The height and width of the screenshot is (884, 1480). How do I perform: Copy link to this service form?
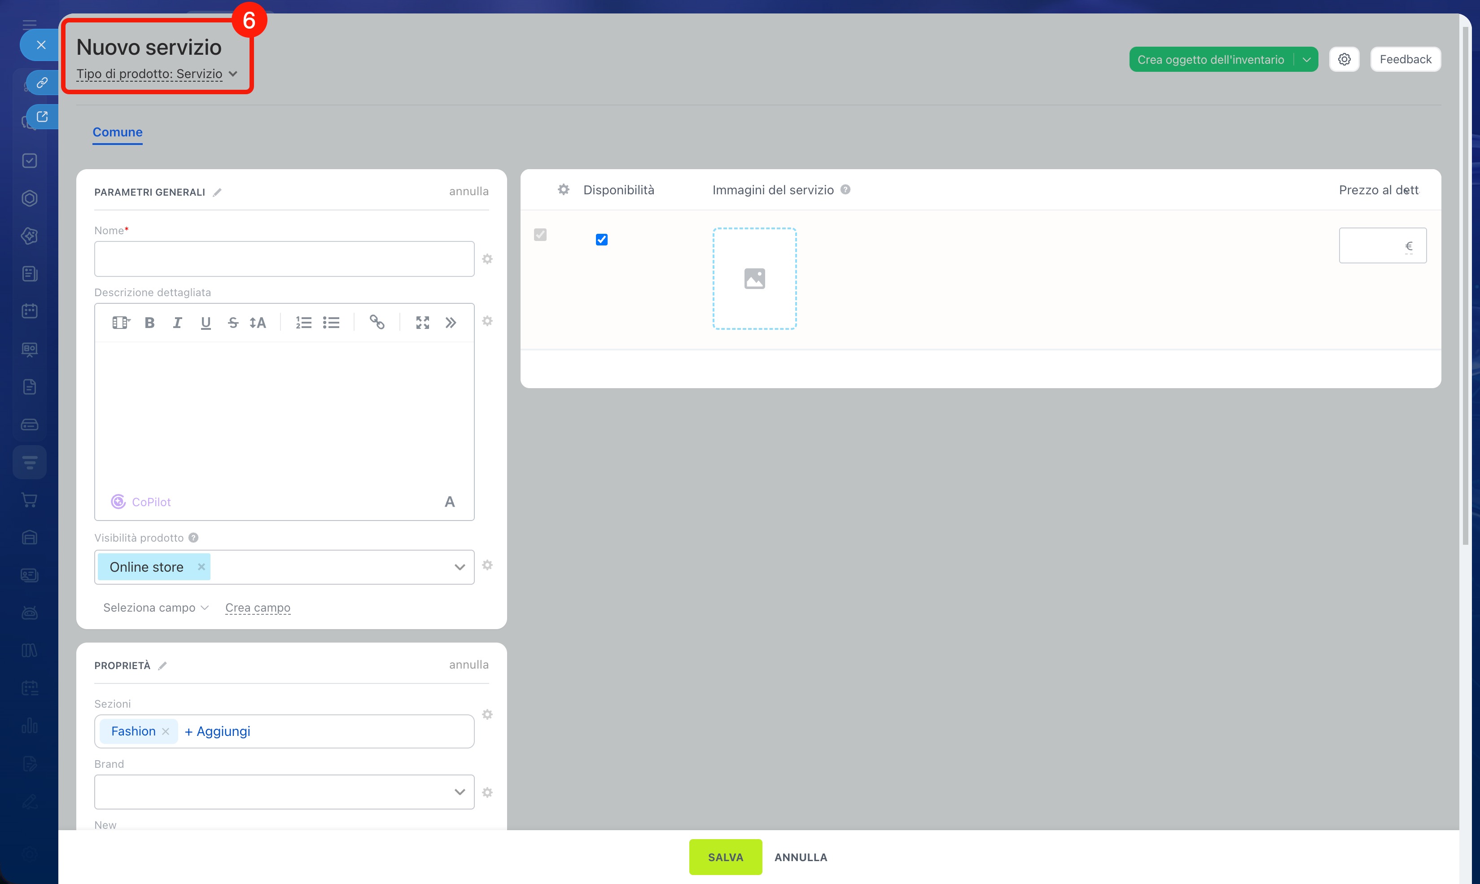[42, 82]
